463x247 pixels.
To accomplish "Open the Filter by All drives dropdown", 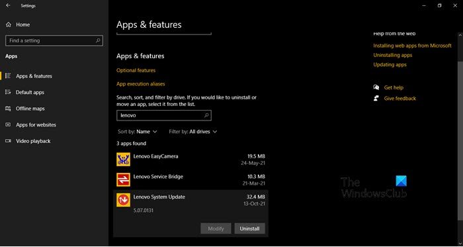I will (x=193, y=132).
